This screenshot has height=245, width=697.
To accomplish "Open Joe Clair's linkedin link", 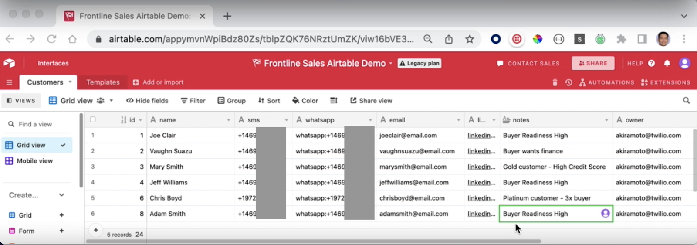I will coord(481,136).
